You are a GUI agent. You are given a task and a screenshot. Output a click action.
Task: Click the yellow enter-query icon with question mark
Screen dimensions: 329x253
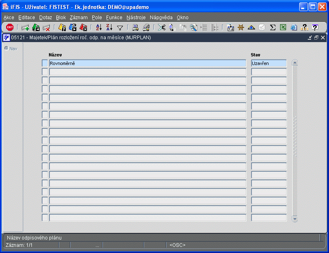[x=62, y=27]
